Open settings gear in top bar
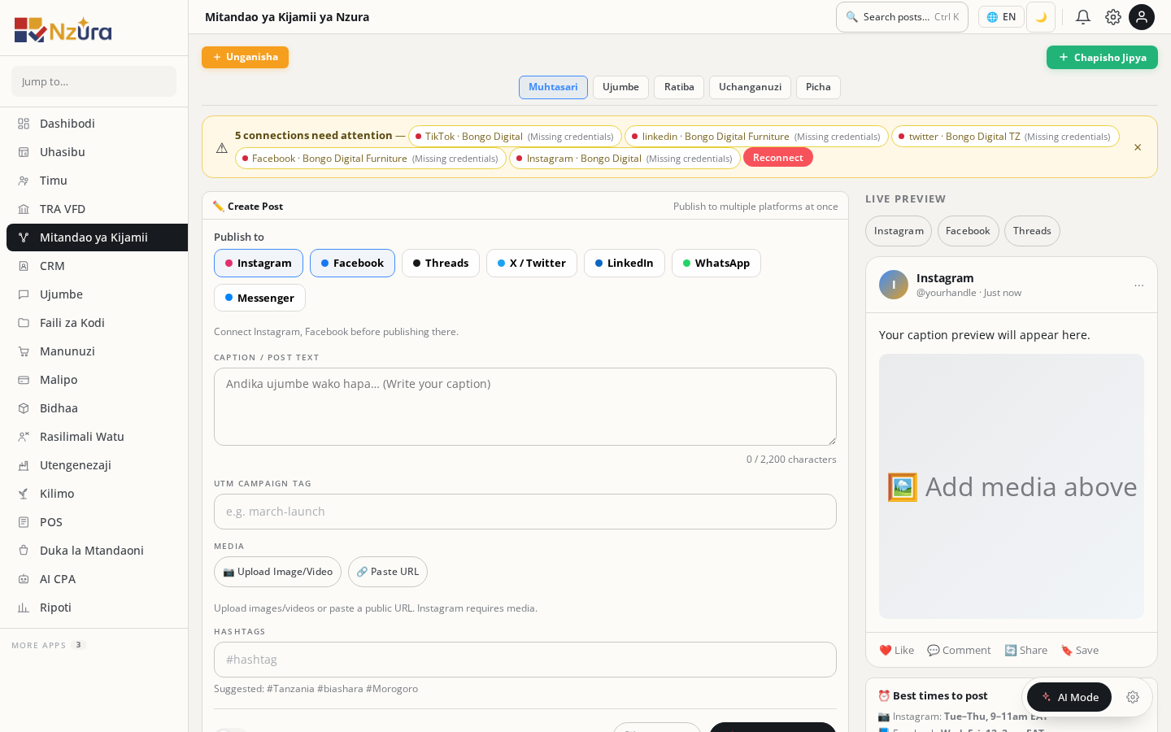The width and height of the screenshot is (1171, 732). [1113, 17]
